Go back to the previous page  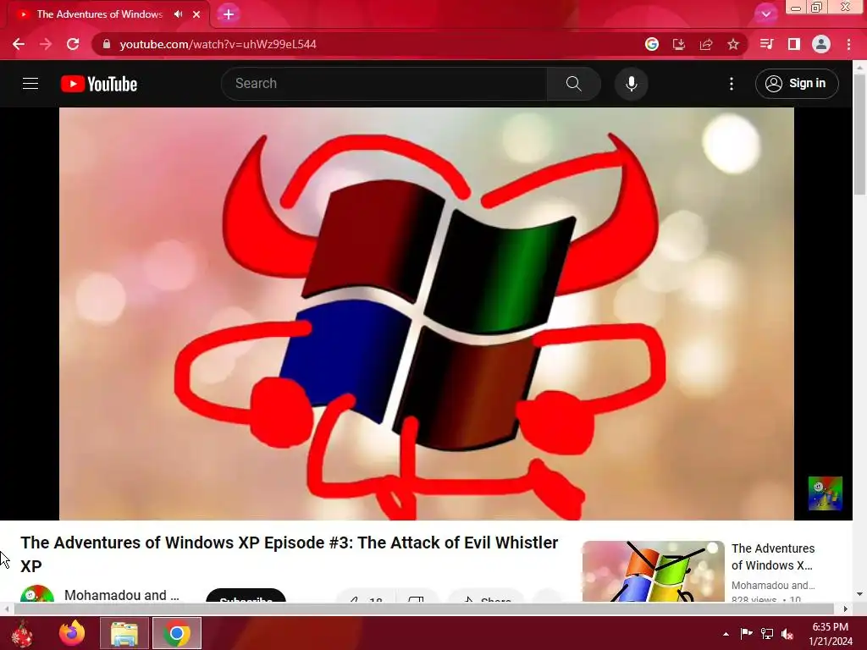[x=19, y=44]
